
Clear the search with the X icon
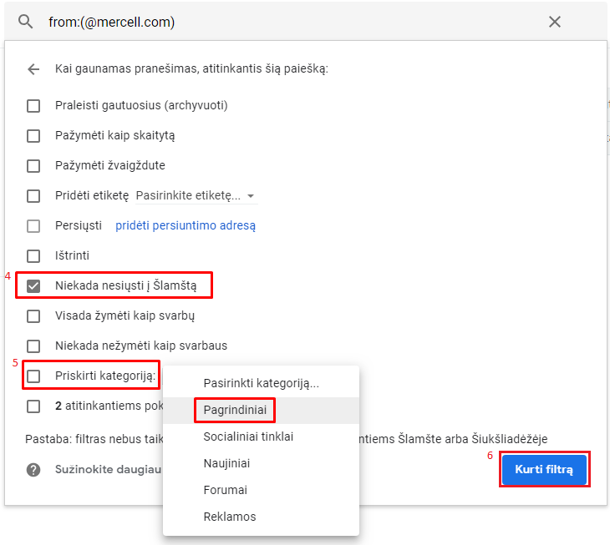555,22
